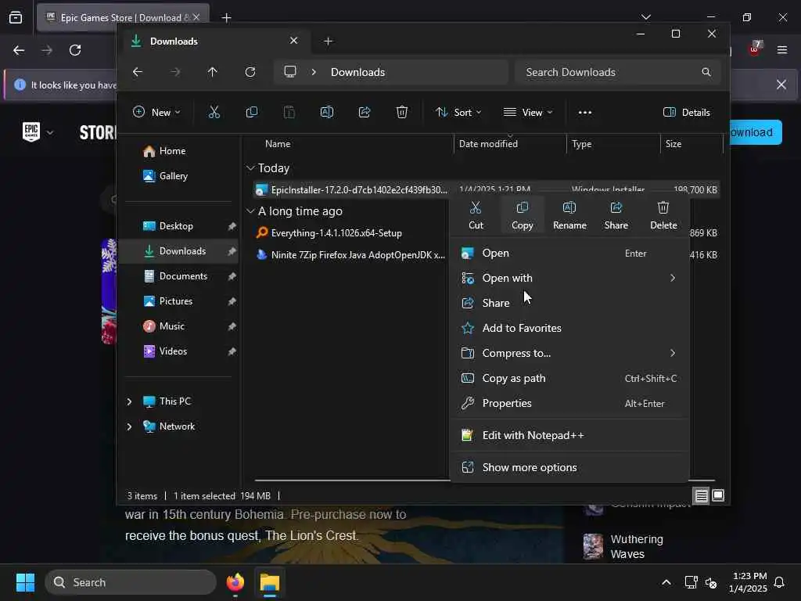Collapse the A long time ago group
801x601 pixels.
(250, 211)
